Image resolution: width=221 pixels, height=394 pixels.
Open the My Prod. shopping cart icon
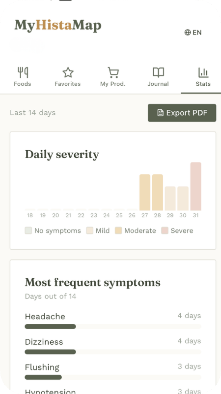pos(113,72)
